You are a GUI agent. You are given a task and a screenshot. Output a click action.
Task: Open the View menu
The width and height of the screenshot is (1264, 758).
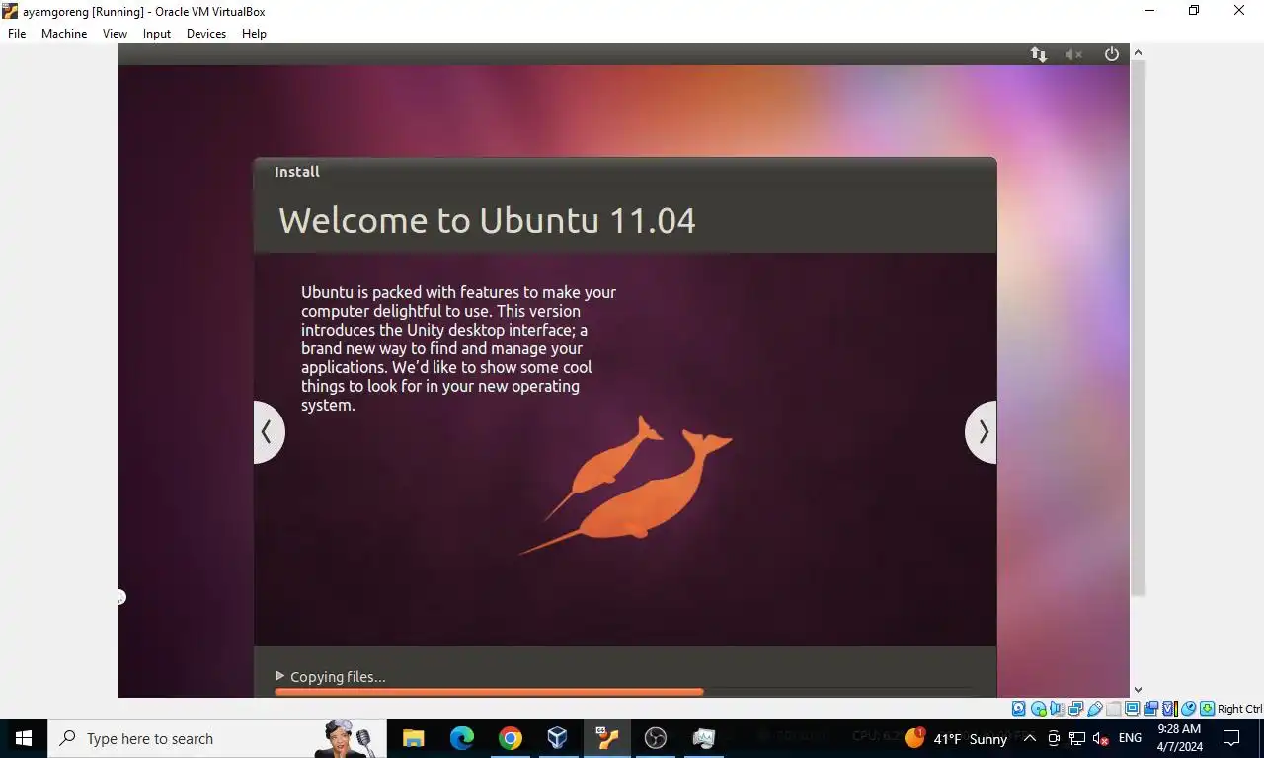[116, 33]
